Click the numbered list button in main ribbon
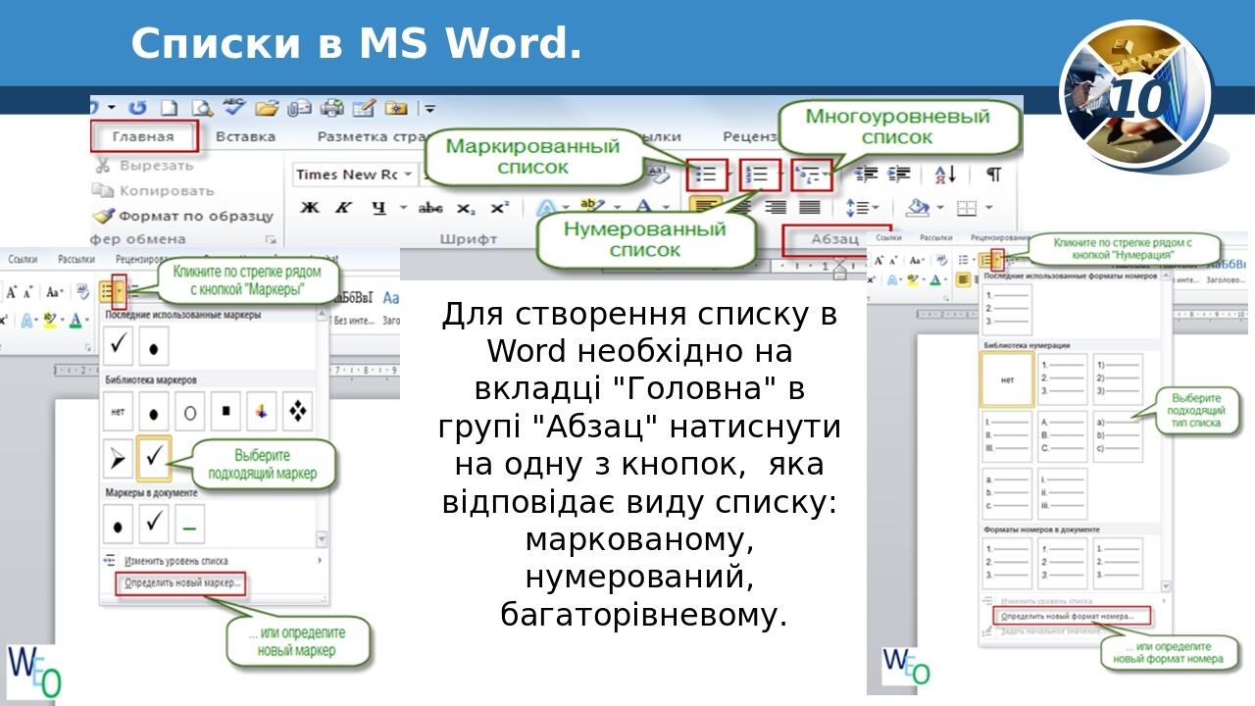The height and width of the screenshot is (706, 1255). tap(760, 175)
